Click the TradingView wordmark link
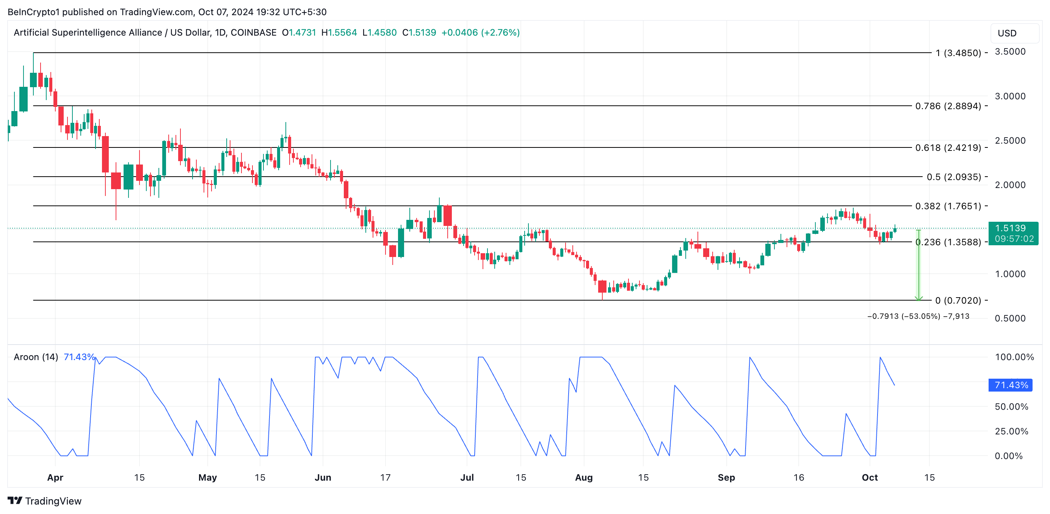 [x=53, y=501]
